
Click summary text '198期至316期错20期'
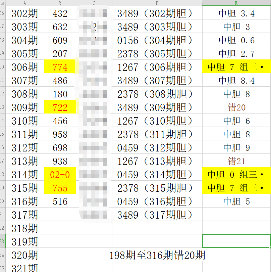(157, 255)
